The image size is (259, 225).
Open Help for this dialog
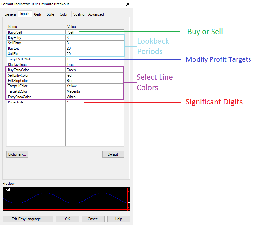[118, 219]
